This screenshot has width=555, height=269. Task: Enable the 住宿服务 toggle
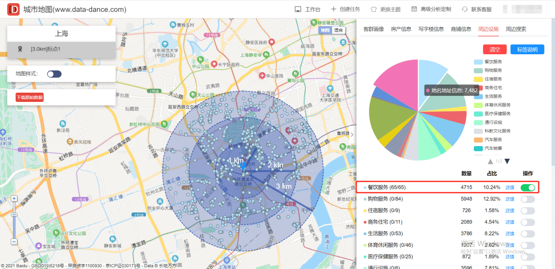[x=528, y=211]
